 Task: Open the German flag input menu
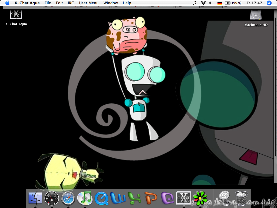(x=220, y=3)
